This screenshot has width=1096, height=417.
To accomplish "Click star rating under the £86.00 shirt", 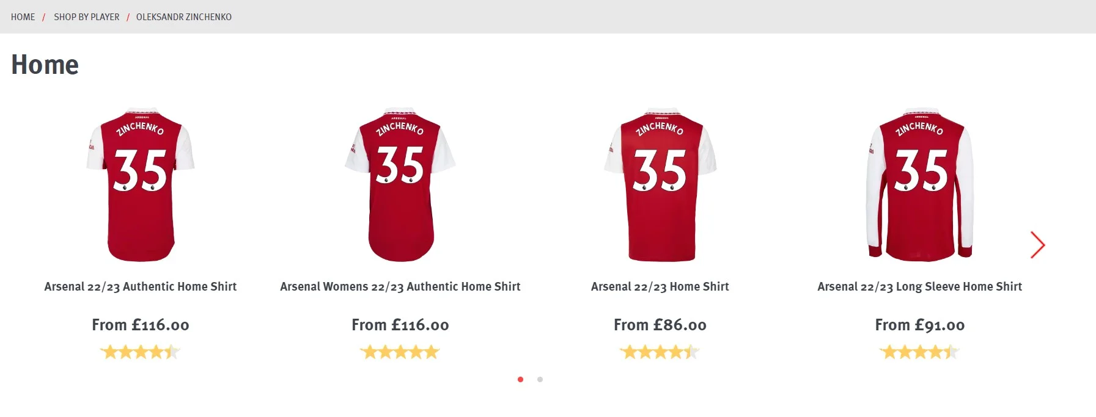I will (x=660, y=352).
